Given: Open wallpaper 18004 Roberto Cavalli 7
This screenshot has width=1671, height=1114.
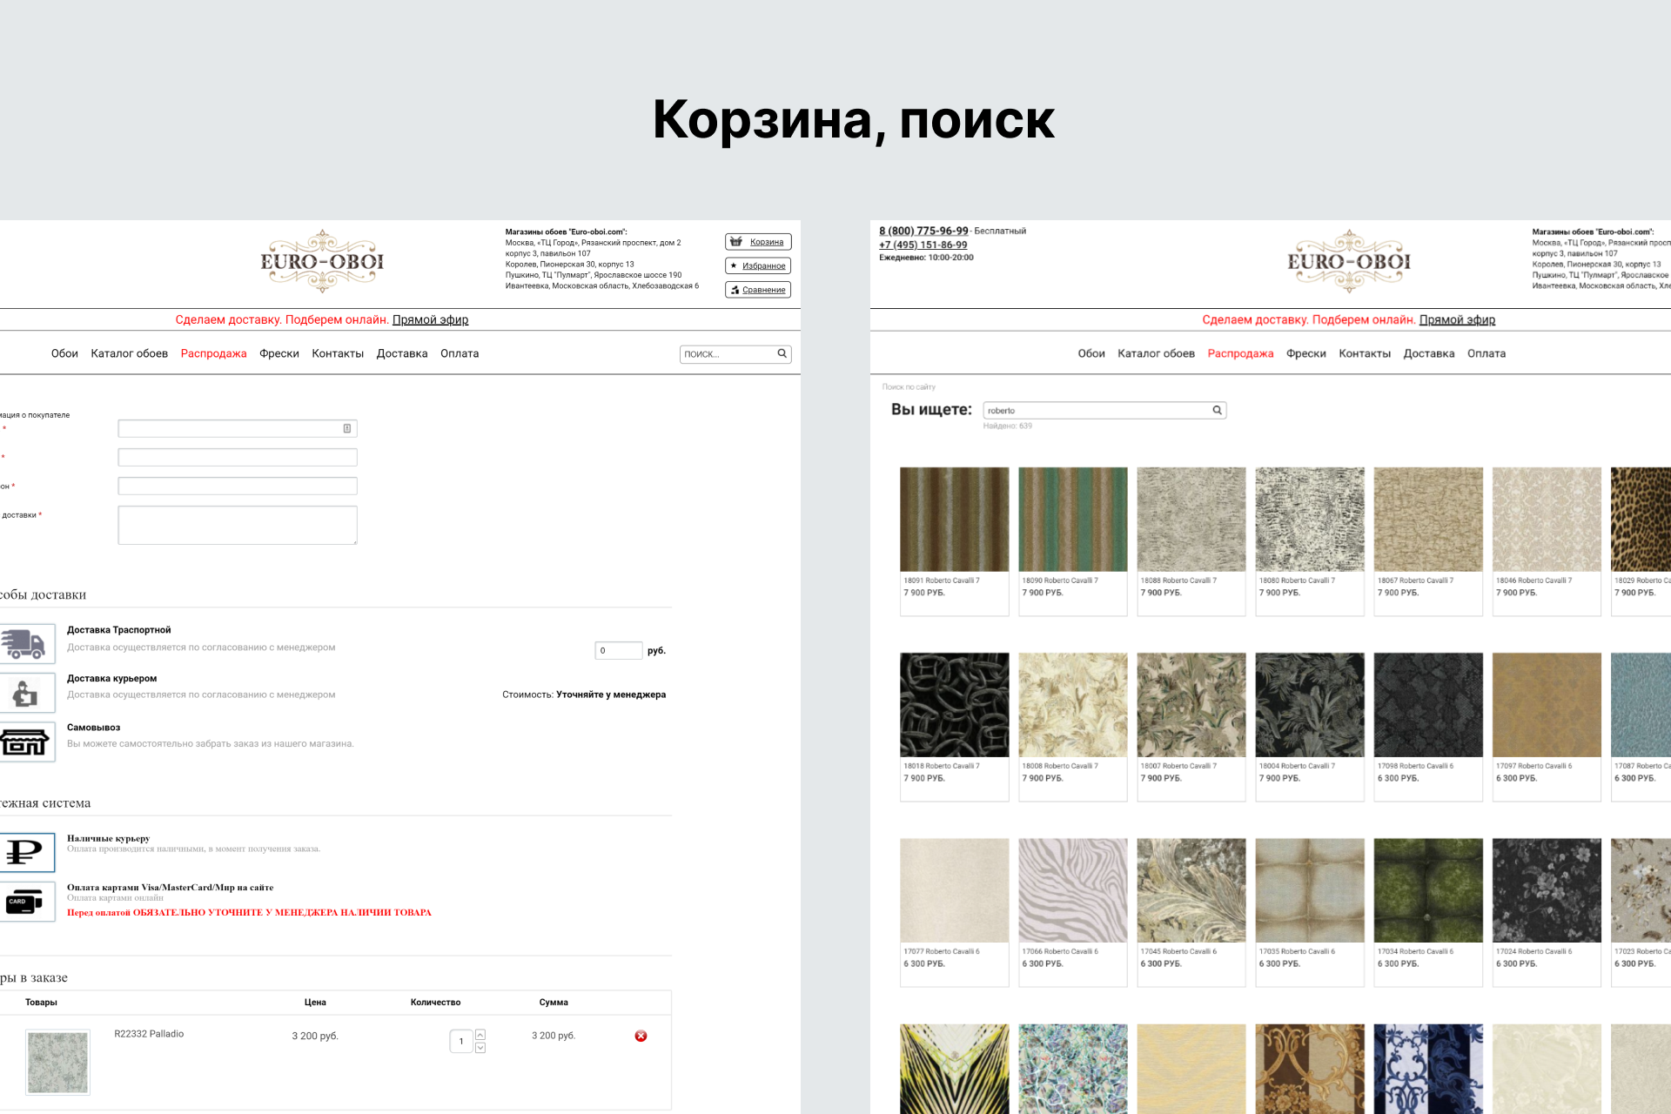Looking at the screenshot, I should coord(1310,727).
